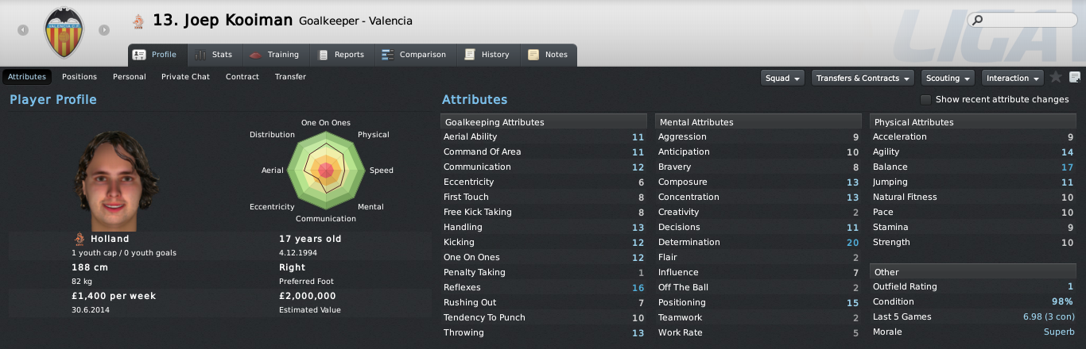1086x349 pixels.
Task: Click the attribute radar polygon chart
Action: pyautogui.click(x=325, y=170)
